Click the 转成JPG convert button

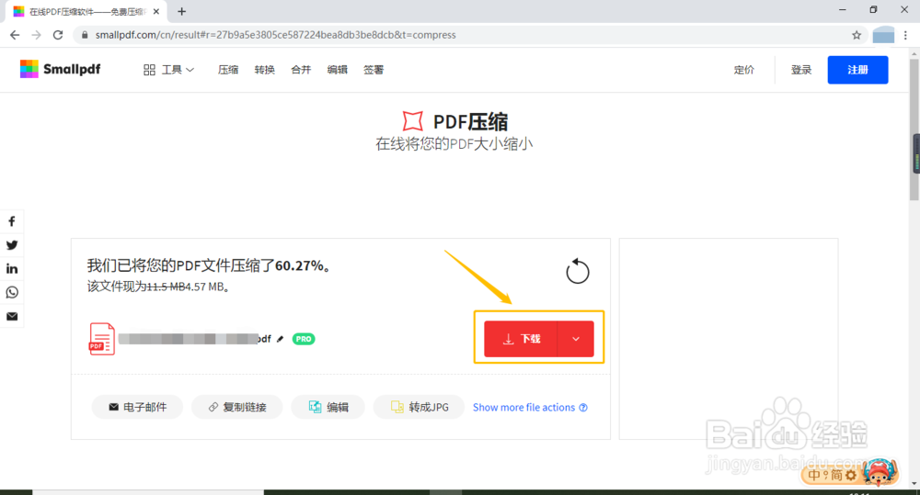tap(419, 407)
